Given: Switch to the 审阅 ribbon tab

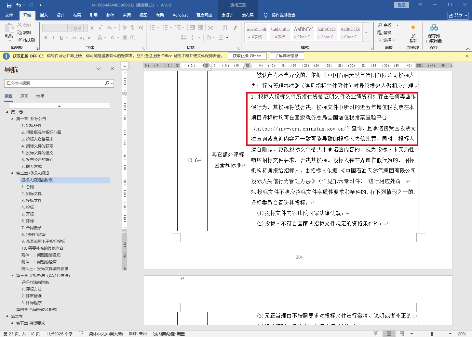Looking at the screenshot, I should [x=127, y=15].
